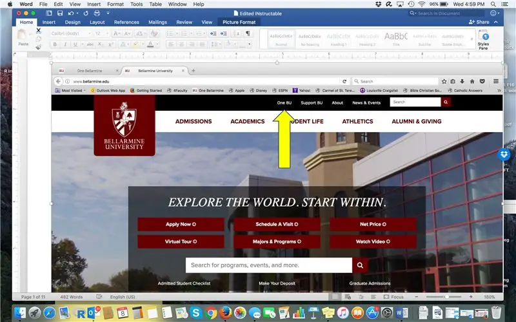Open Firefox from the Dock
This screenshot has height=322, width=516.
225,312
